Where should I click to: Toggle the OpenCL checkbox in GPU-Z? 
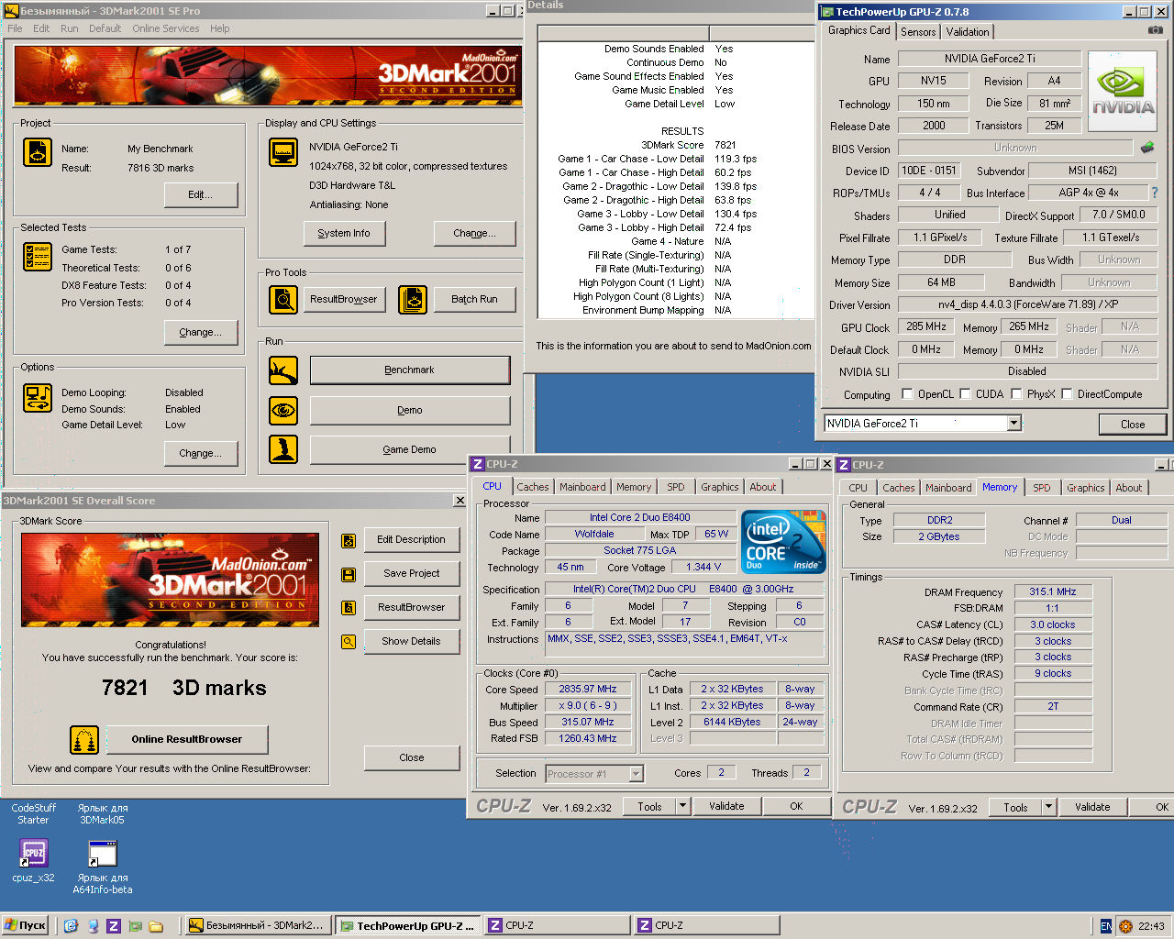coord(908,394)
